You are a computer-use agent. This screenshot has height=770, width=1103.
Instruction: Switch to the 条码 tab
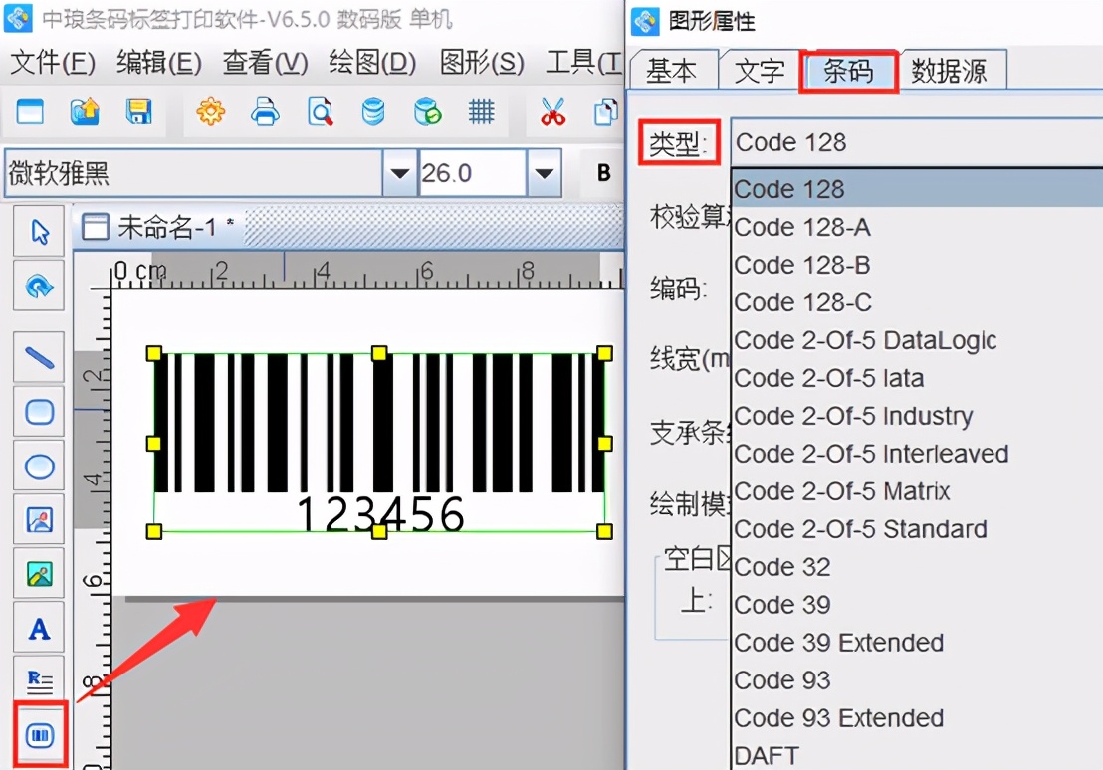click(x=847, y=69)
